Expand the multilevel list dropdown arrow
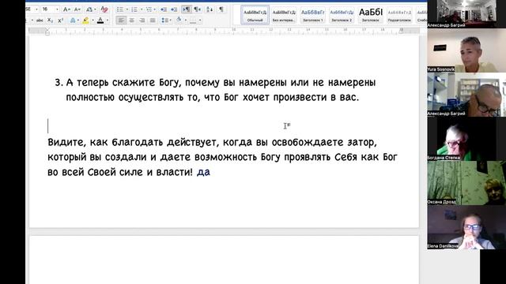Viewport: 506px width, 284px height. pyautogui.click(x=156, y=9)
